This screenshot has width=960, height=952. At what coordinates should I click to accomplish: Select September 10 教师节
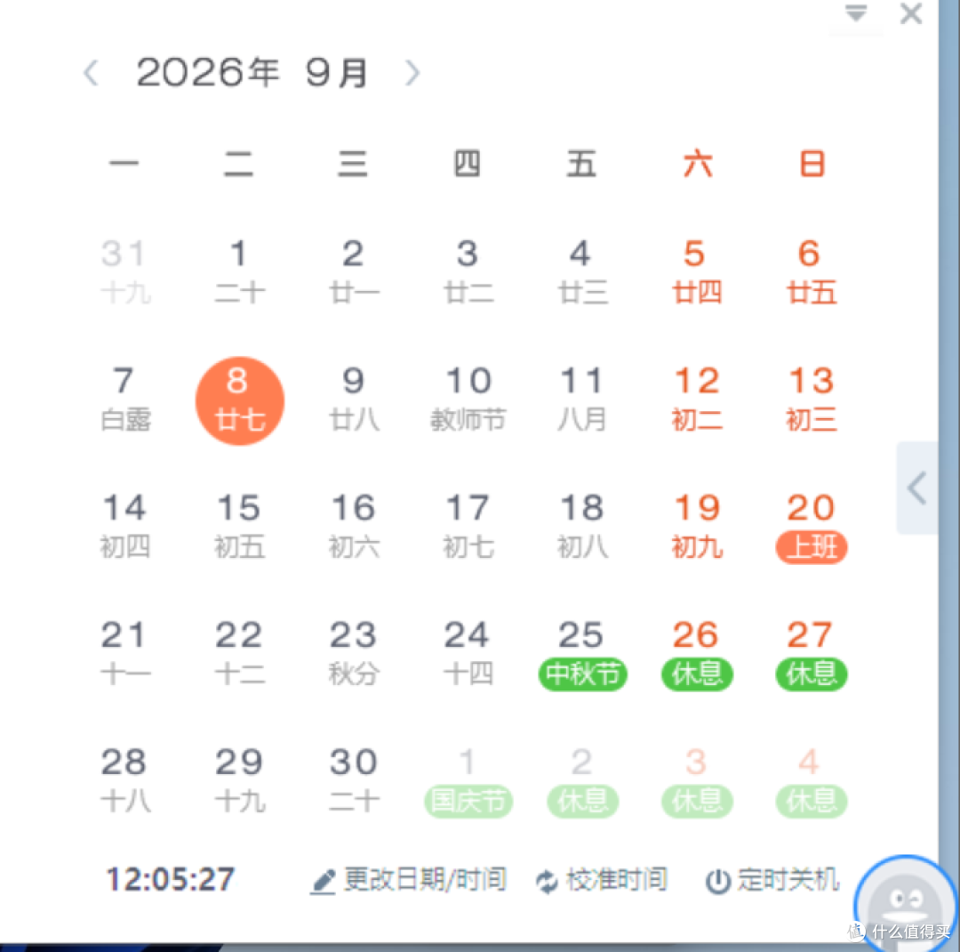[468, 399]
